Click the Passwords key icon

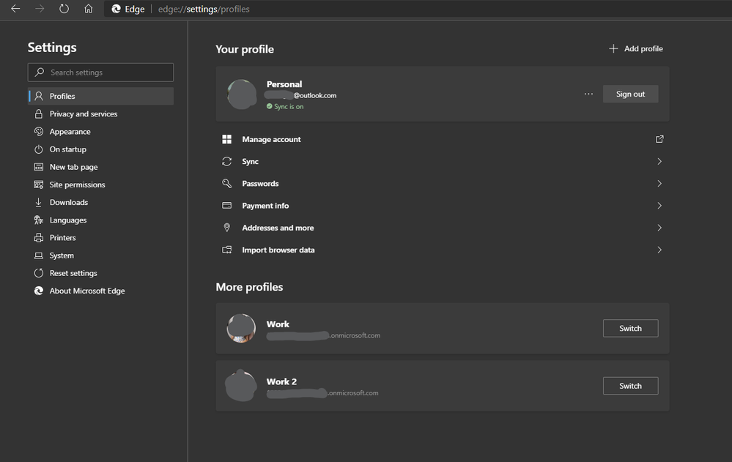click(227, 183)
